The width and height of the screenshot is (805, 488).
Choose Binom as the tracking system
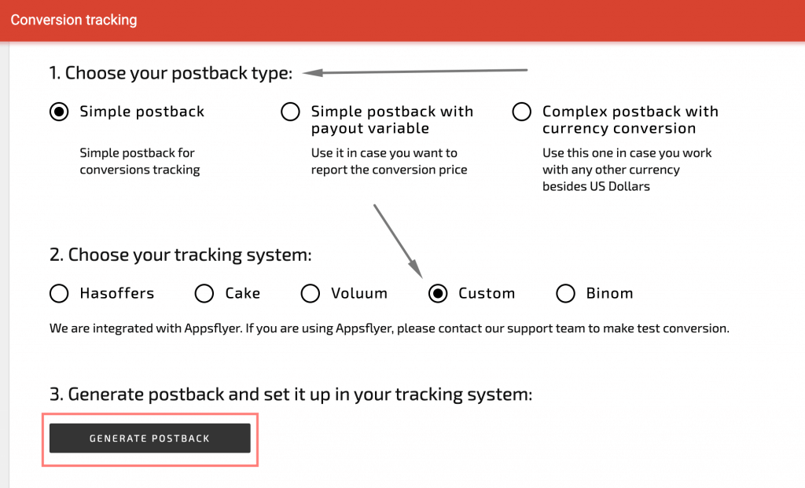click(565, 293)
